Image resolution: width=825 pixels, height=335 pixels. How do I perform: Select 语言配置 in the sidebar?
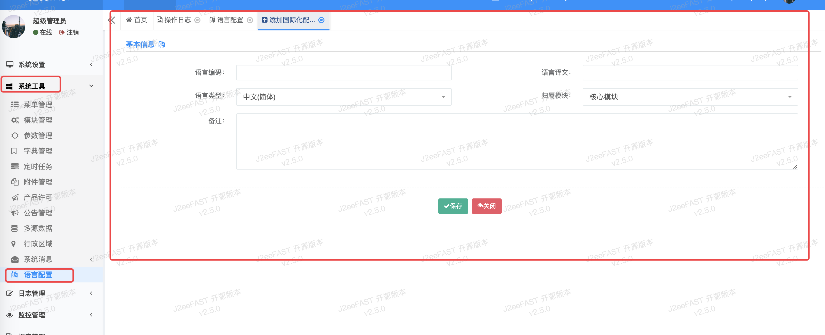click(x=38, y=275)
